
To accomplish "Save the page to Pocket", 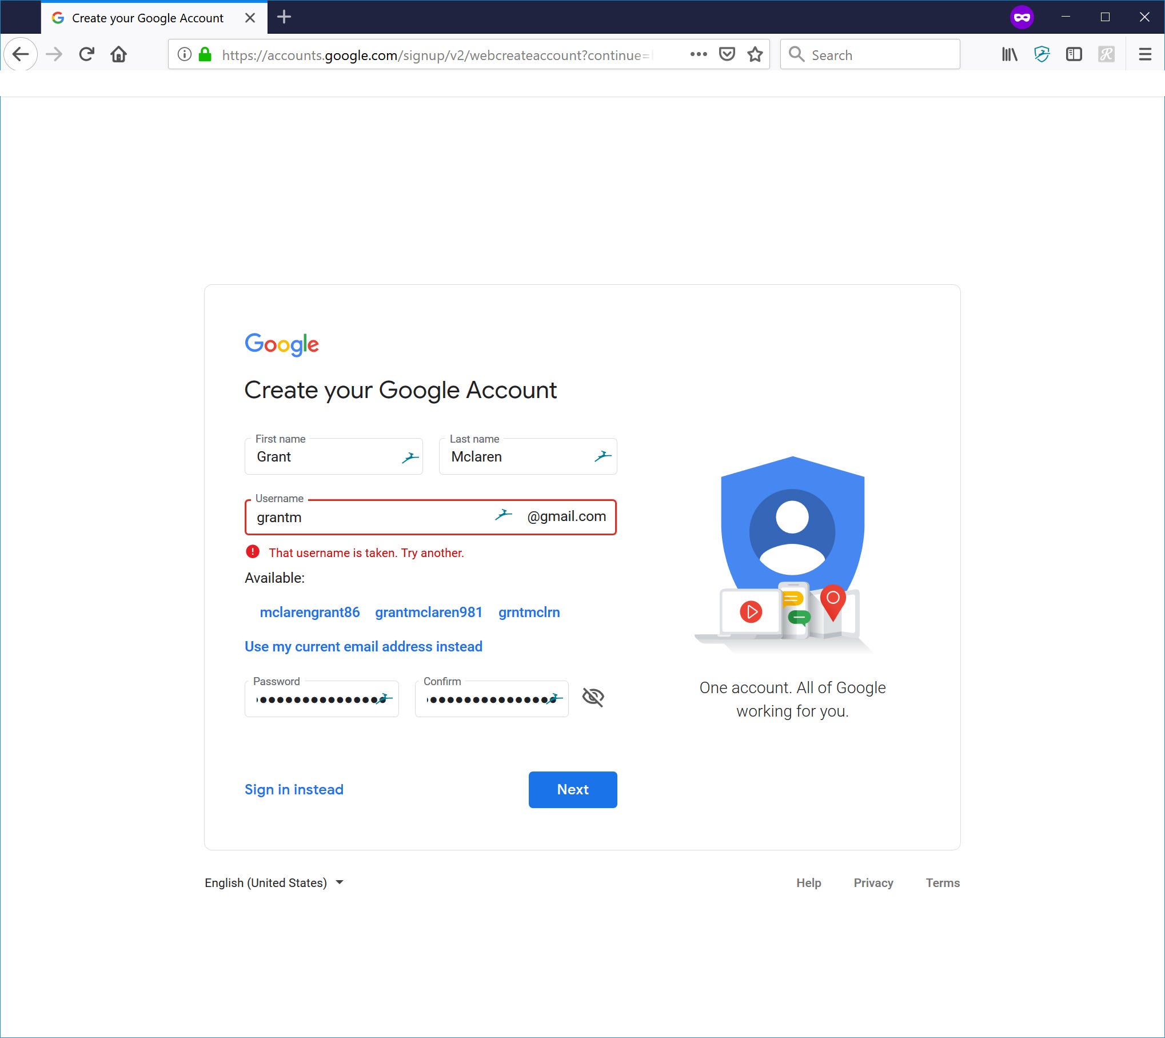I will [727, 54].
